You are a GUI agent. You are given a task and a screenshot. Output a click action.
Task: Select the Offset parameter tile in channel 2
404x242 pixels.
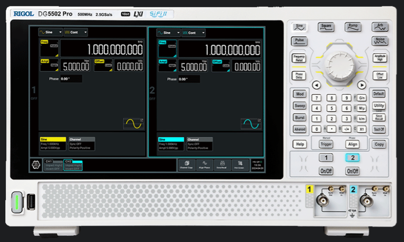coord(221,66)
